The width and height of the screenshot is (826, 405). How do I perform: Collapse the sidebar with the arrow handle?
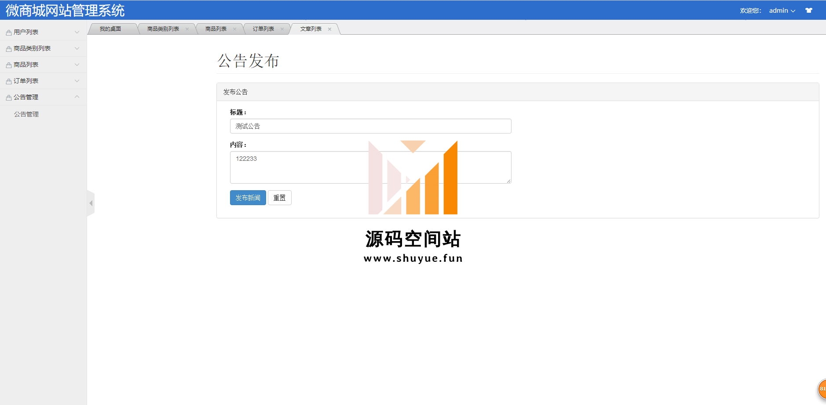coord(91,203)
